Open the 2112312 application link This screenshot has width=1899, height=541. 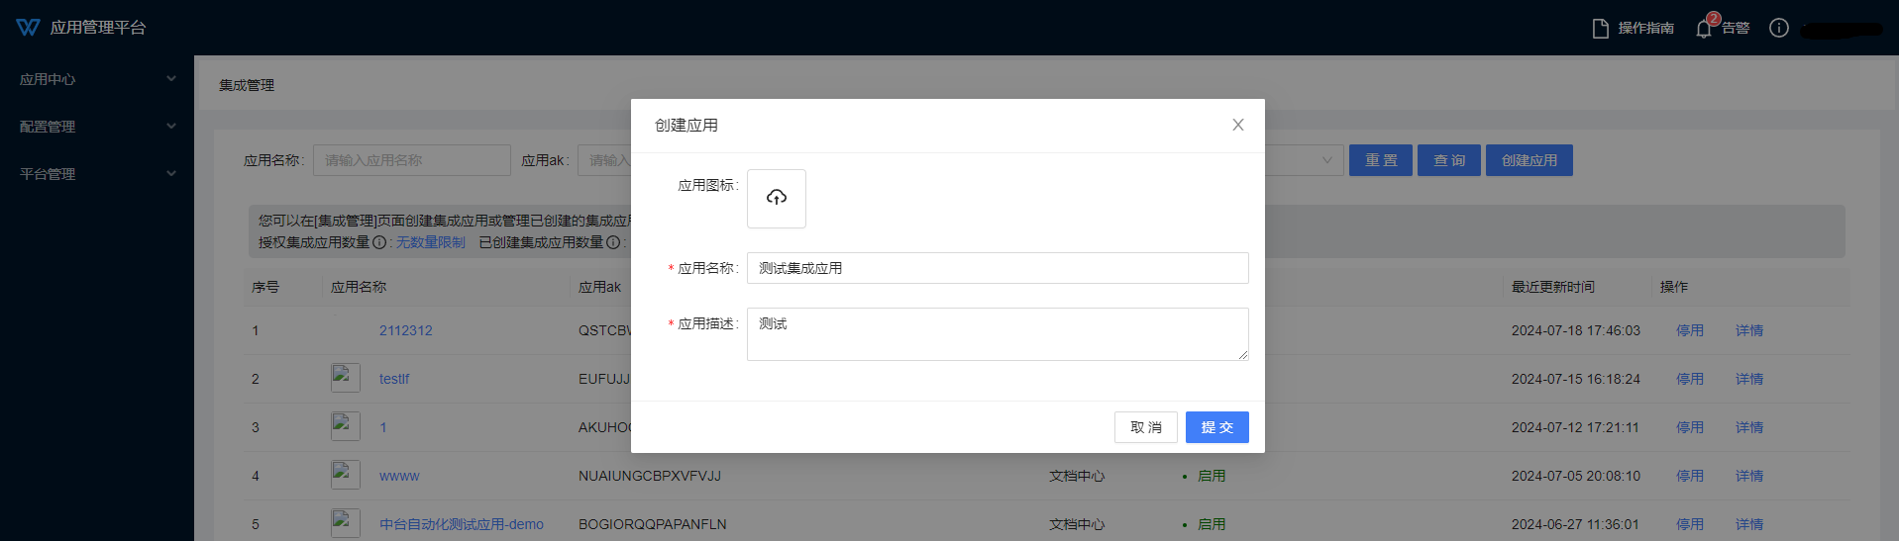(x=405, y=330)
